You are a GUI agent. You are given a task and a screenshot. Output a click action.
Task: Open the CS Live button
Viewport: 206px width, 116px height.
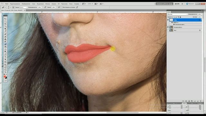[190, 4]
